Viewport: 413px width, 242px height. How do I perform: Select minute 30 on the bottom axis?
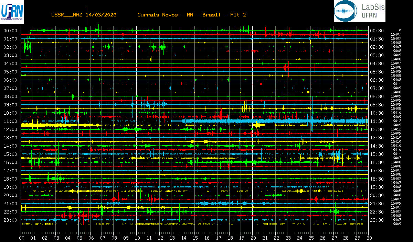[x=369, y=238]
